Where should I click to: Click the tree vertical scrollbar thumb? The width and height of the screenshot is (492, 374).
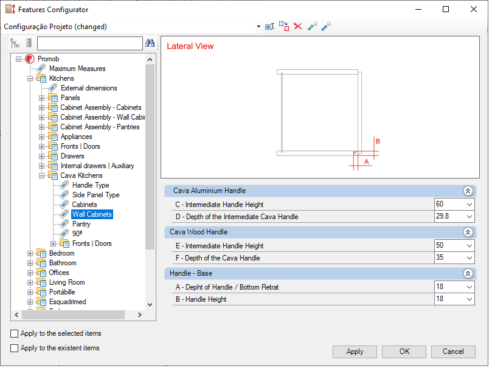(x=150, y=157)
